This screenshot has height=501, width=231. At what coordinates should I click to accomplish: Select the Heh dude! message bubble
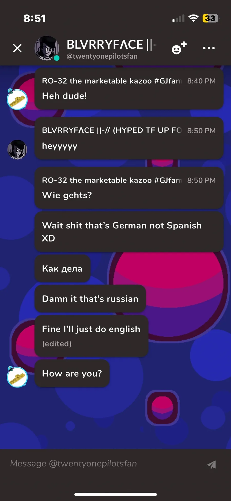tap(129, 89)
